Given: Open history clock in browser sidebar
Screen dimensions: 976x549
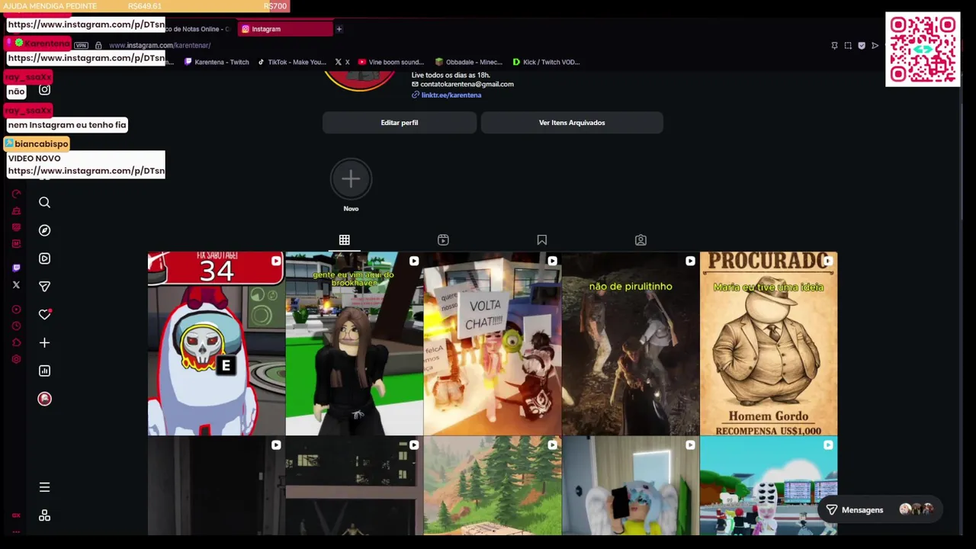Looking at the screenshot, I should (16, 326).
